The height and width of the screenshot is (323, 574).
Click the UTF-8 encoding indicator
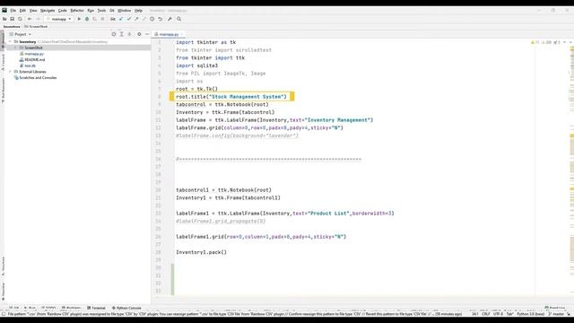coord(498,314)
